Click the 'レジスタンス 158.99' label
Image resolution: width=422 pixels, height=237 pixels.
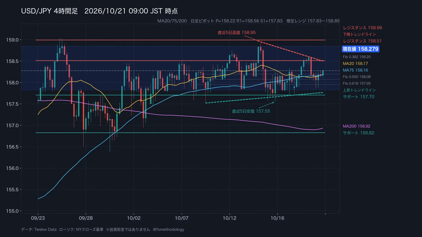coord(362,28)
